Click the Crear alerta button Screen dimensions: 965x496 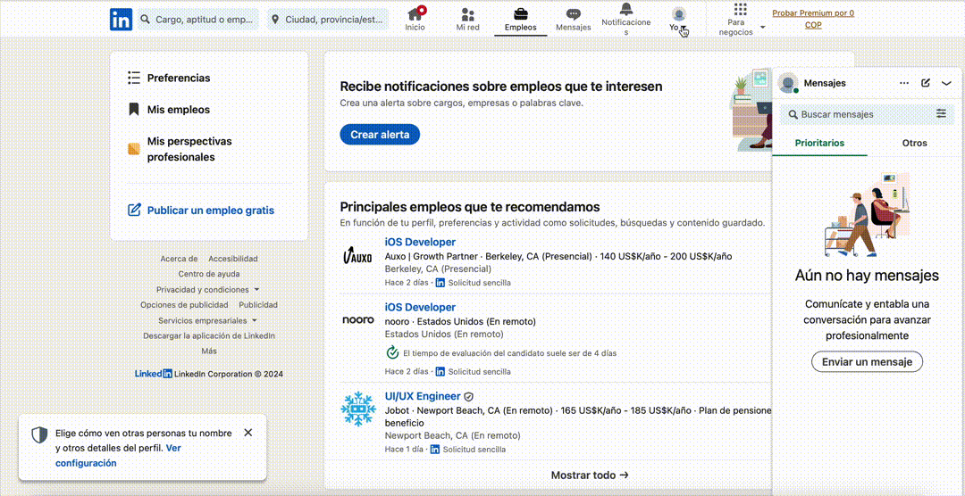(x=380, y=135)
